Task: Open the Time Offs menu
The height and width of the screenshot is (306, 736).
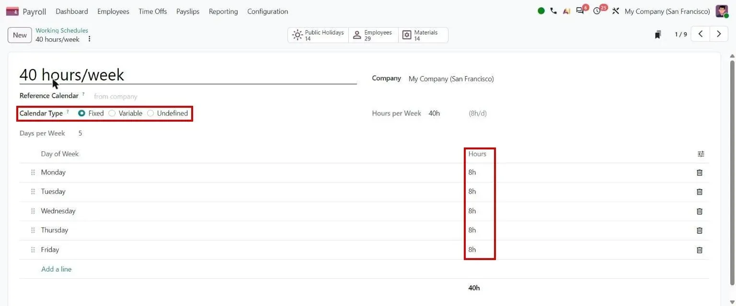Action: click(x=153, y=11)
